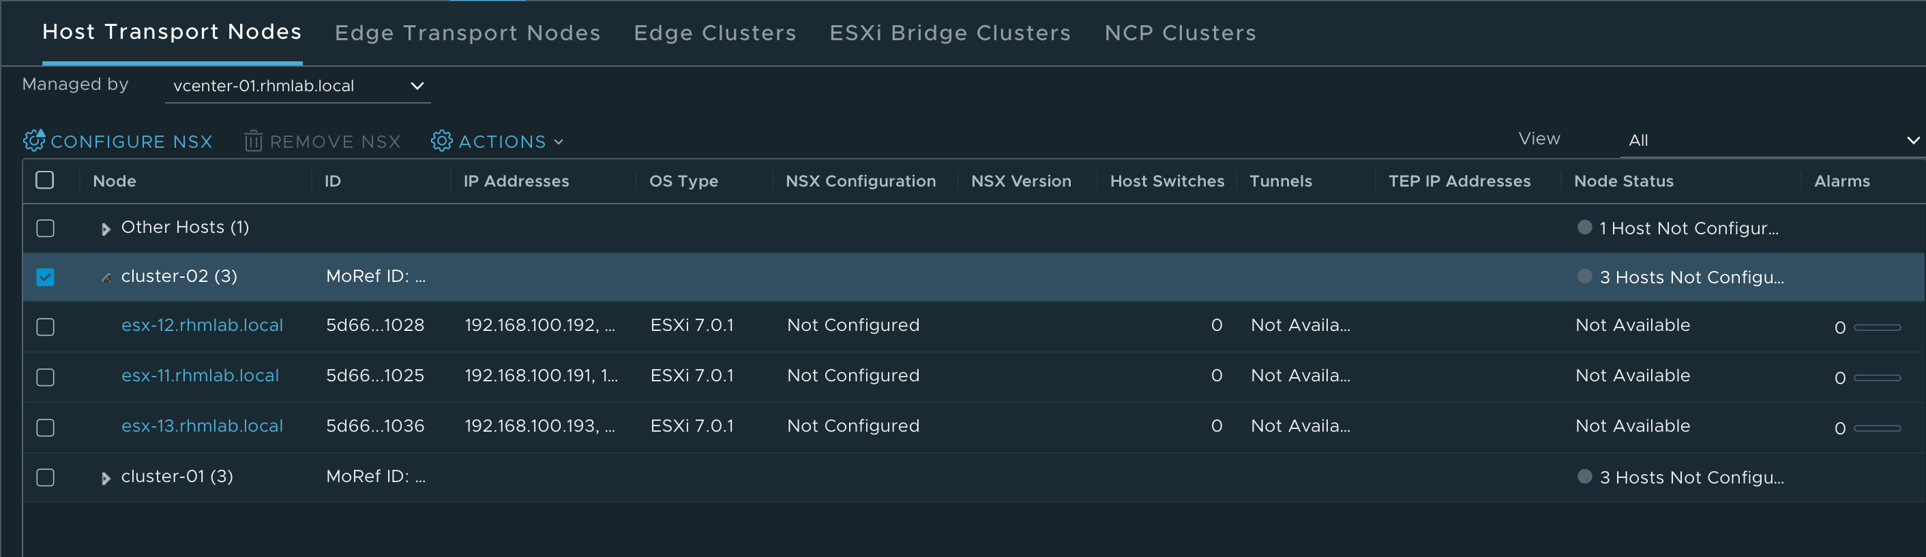Image resolution: width=1926 pixels, height=557 pixels.
Task: Click the Host Switches column header
Action: tap(1166, 180)
